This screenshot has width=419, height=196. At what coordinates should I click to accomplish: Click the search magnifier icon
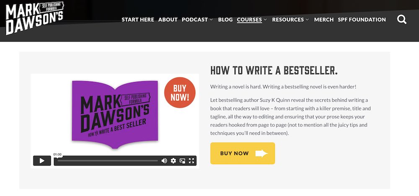pos(402,20)
